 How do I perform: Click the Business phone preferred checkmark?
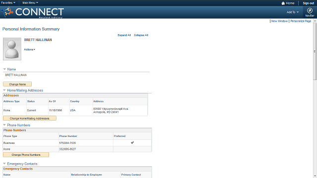pos(132,143)
